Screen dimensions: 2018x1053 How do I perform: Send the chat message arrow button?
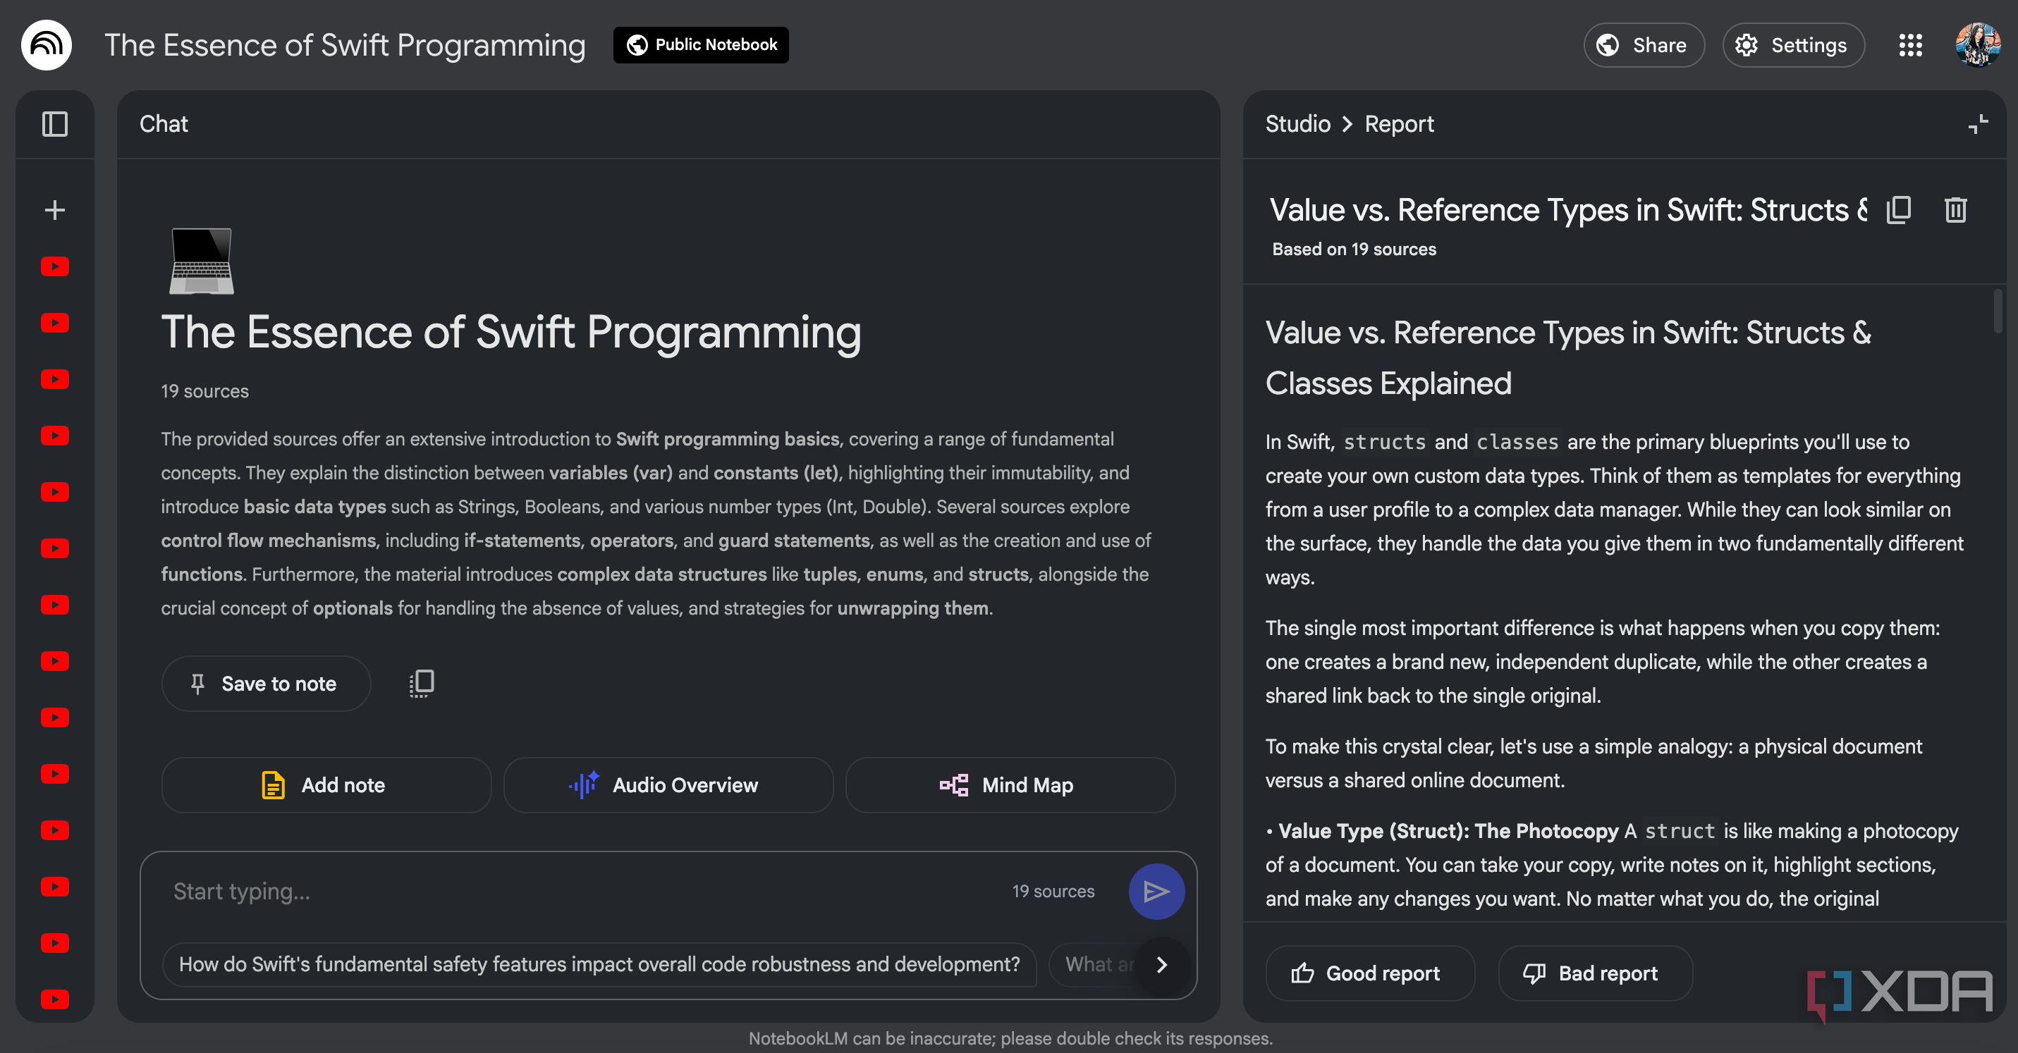pyautogui.click(x=1156, y=891)
